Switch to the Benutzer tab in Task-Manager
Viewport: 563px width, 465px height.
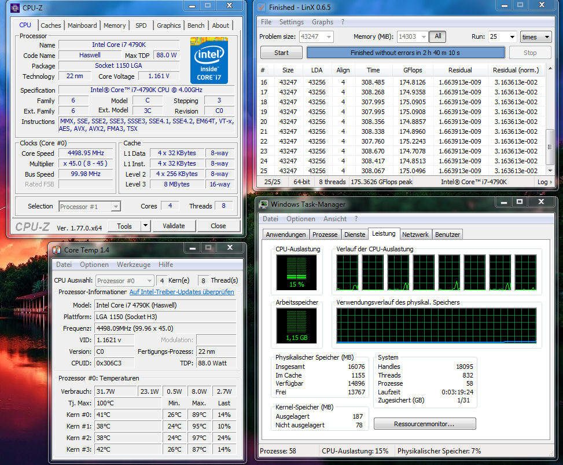point(447,235)
